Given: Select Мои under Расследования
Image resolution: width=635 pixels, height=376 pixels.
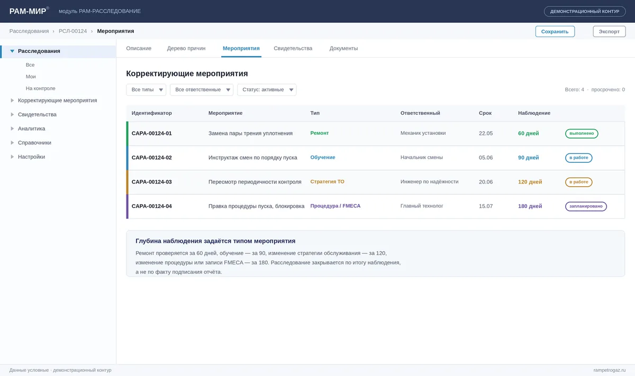Looking at the screenshot, I should (31, 77).
